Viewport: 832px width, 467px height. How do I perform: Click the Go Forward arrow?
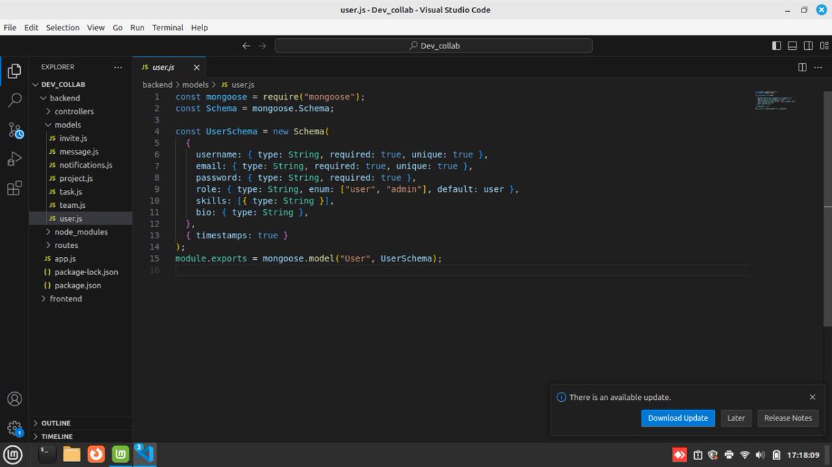point(262,46)
